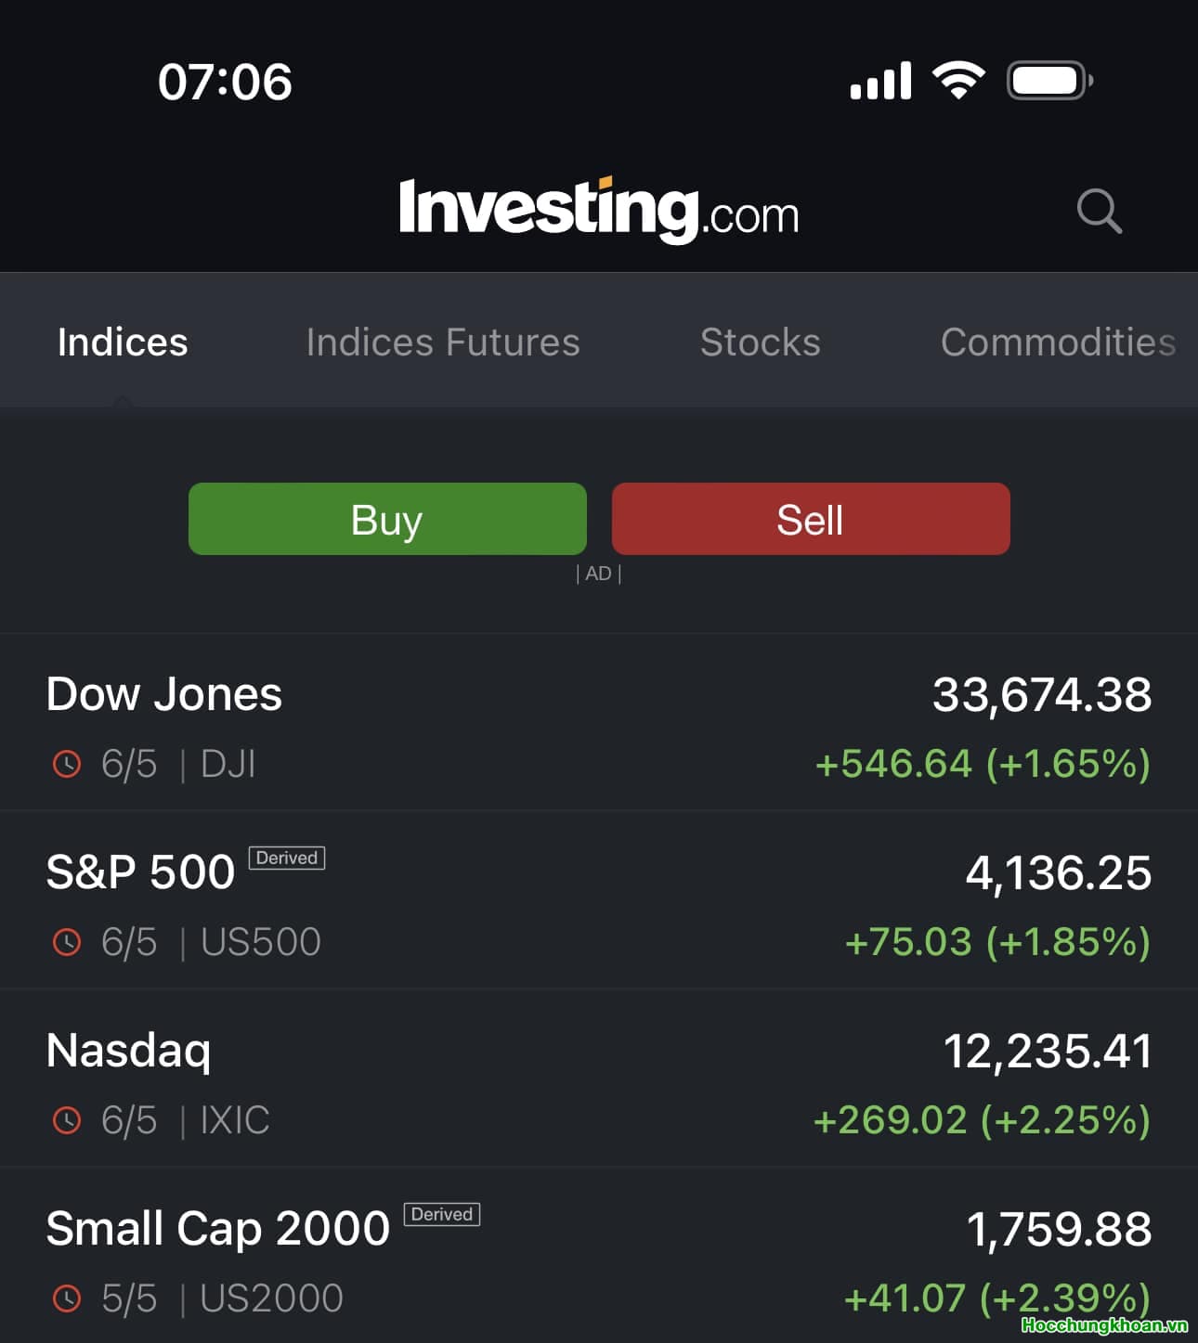Viewport: 1198px width, 1343px height.
Task: Tap the clock icon beside Dow Jones date
Action: tap(67, 764)
